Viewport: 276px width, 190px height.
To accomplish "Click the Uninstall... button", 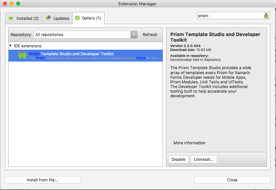I will pos(204,160).
